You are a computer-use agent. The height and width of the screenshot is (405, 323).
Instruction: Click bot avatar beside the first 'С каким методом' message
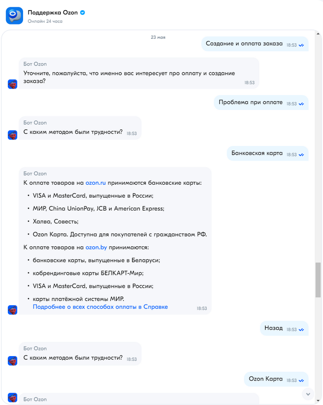coord(12,135)
